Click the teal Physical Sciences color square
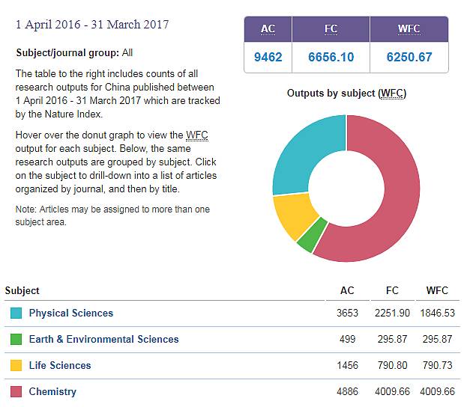 (16, 313)
